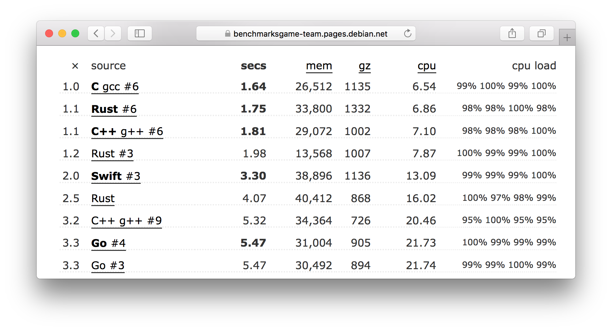Show all tabs overview icon
The width and height of the screenshot is (612, 331).
point(542,33)
